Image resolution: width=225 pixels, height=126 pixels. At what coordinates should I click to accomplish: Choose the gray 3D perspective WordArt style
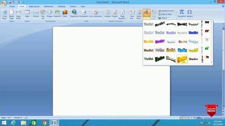click(x=171, y=59)
